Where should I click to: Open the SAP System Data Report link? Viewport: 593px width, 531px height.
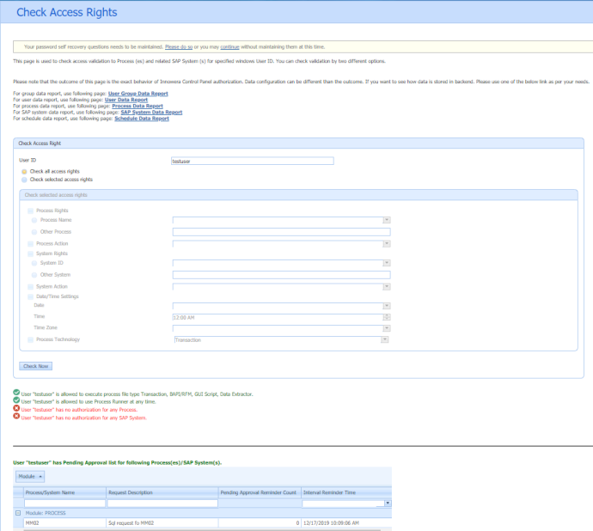(x=151, y=113)
